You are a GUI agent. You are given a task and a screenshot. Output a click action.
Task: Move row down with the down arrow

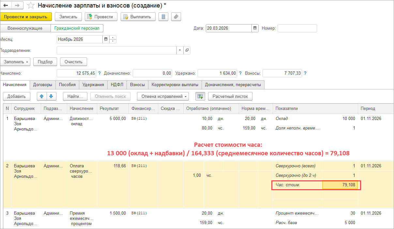click(x=52, y=96)
